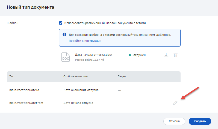Click the Дата начала отпуска display name cell
This screenshot has width=218, height=129.
[x=78, y=103]
